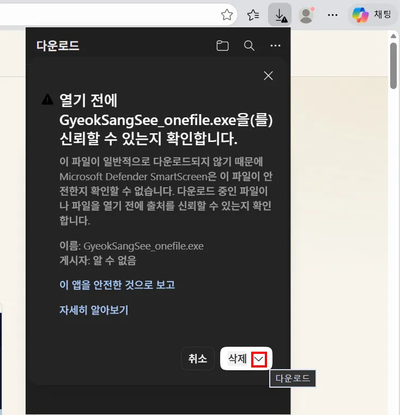This screenshot has height=415, width=400.
Task: Open '자세히 알아보기' link
Action: pyautogui.click(x=94, y=310)
